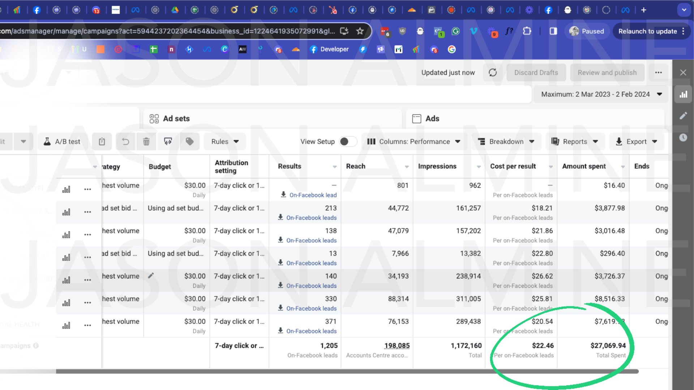Open the charts side panel icon
Screen dimensions: 694x390
(683, 95)
